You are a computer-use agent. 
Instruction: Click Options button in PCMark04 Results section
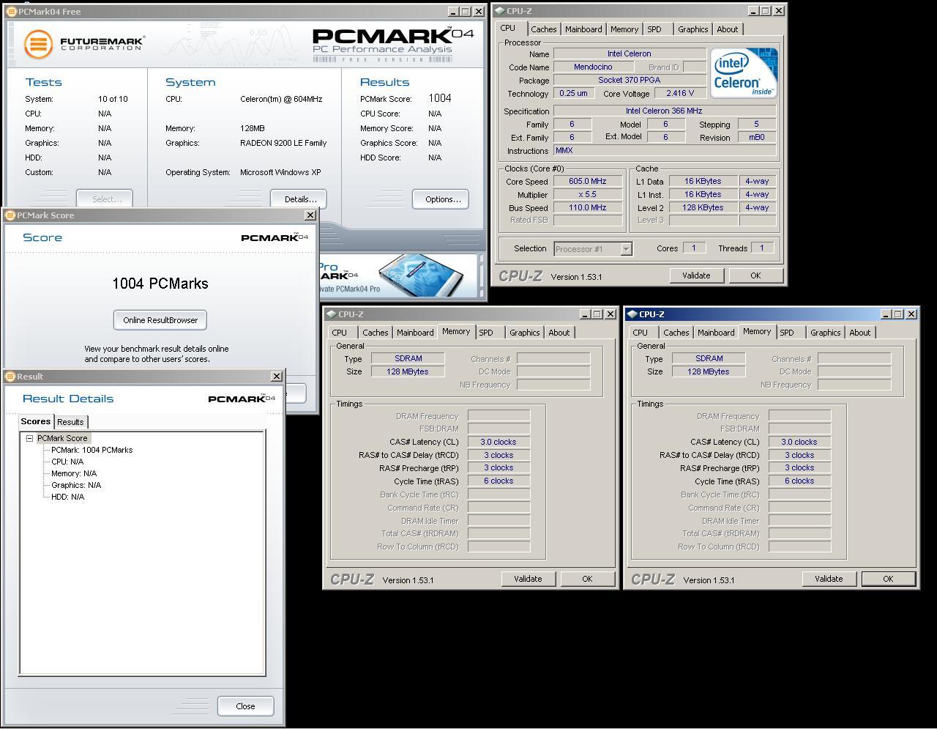pos(441,199)
